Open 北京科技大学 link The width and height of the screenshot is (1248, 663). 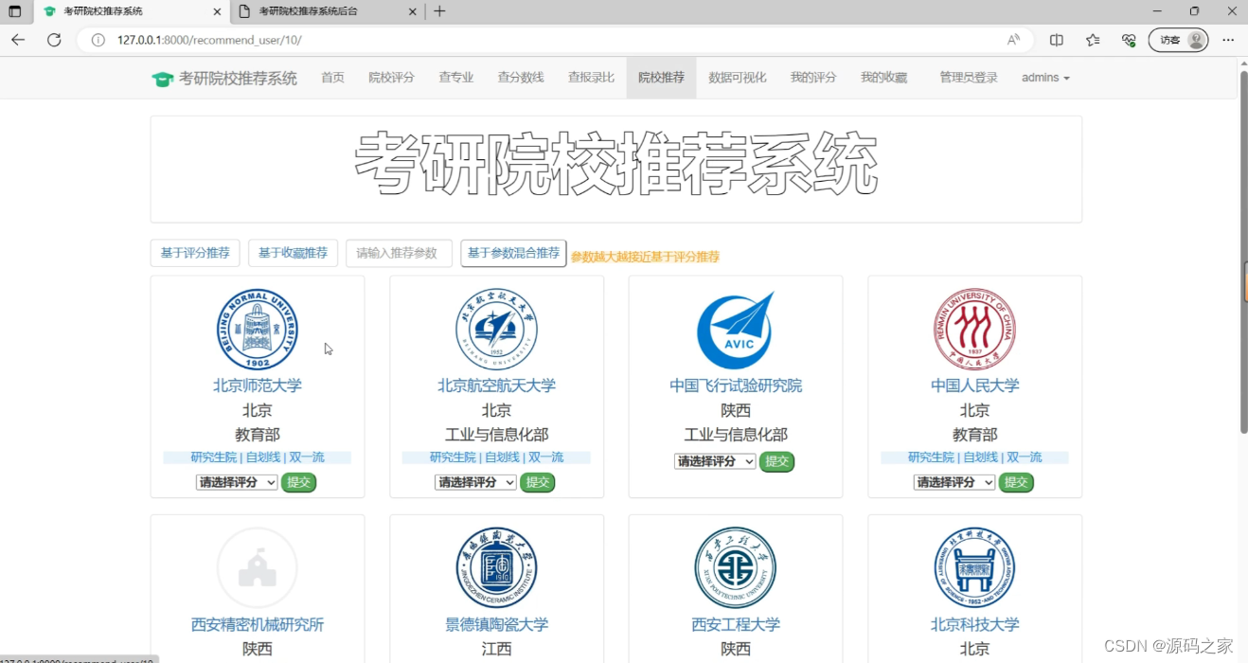coord(974,624)
